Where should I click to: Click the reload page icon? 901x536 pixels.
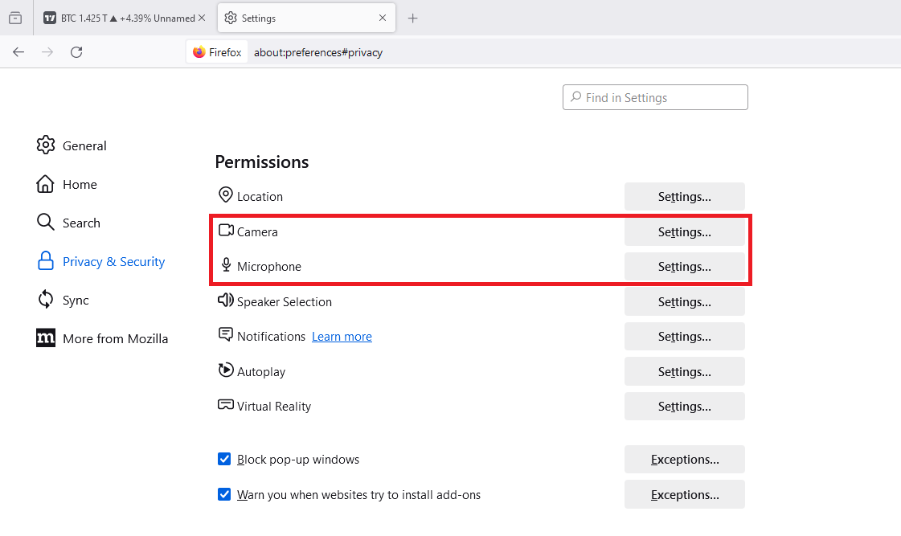[x=76, y=52]
